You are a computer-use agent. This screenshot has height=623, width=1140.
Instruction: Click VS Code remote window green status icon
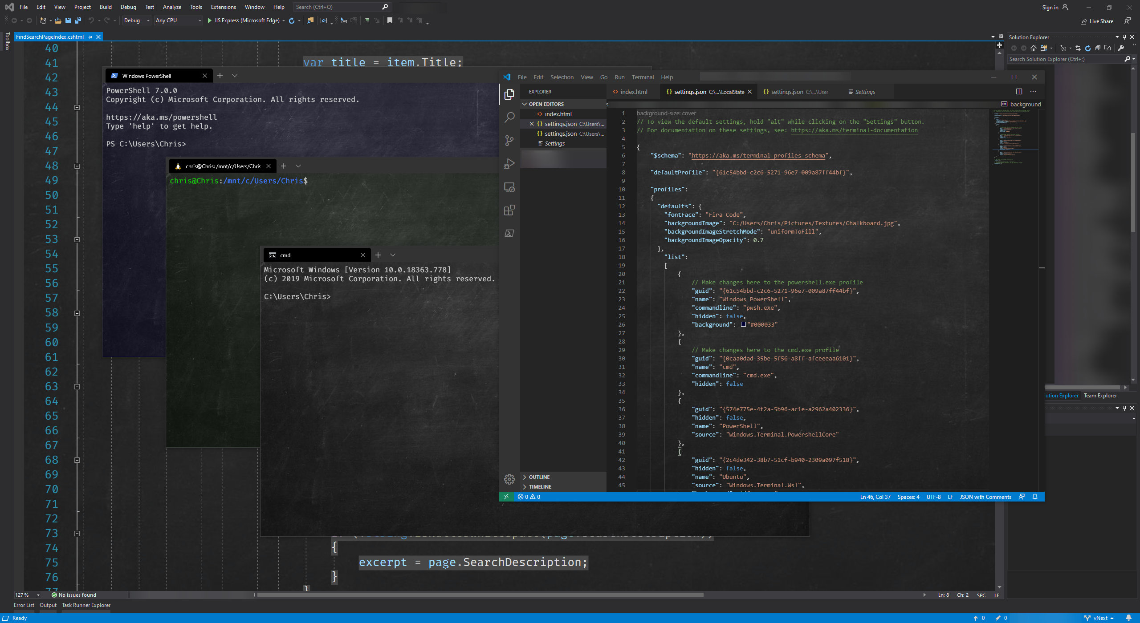(x=506, y=497)
